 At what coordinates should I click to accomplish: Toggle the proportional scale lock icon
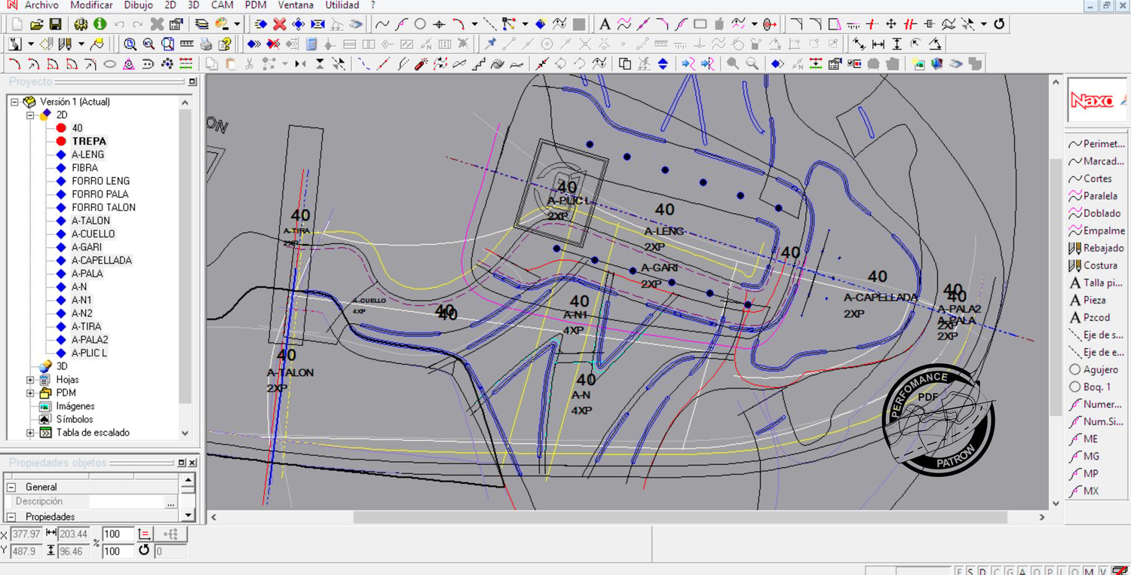point(145,534)
